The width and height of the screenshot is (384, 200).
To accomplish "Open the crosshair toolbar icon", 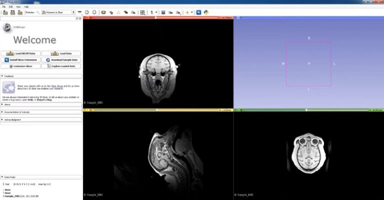I will click(x=187, y=12).
